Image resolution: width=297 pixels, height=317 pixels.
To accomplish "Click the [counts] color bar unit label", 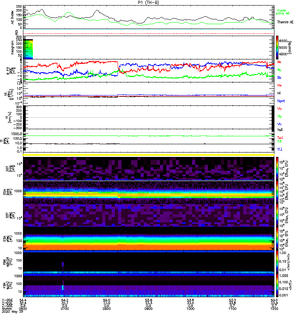I will 290,48.
